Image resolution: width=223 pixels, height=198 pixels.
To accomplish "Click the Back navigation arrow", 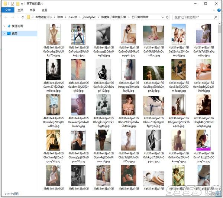I will click(5, 17).
